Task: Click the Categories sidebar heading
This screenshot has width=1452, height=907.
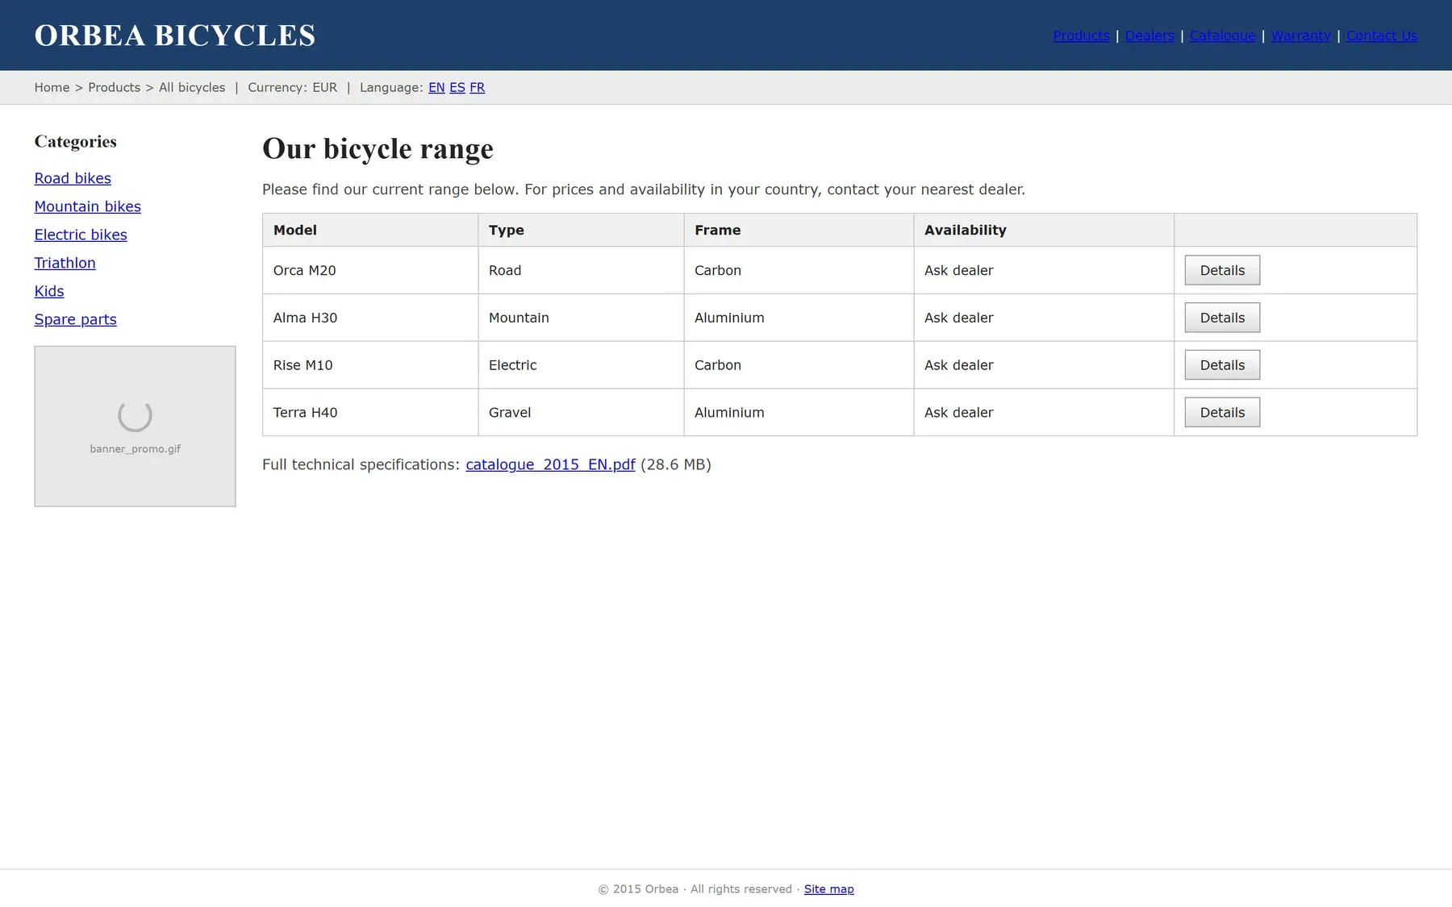Action: tap(75, 142)
